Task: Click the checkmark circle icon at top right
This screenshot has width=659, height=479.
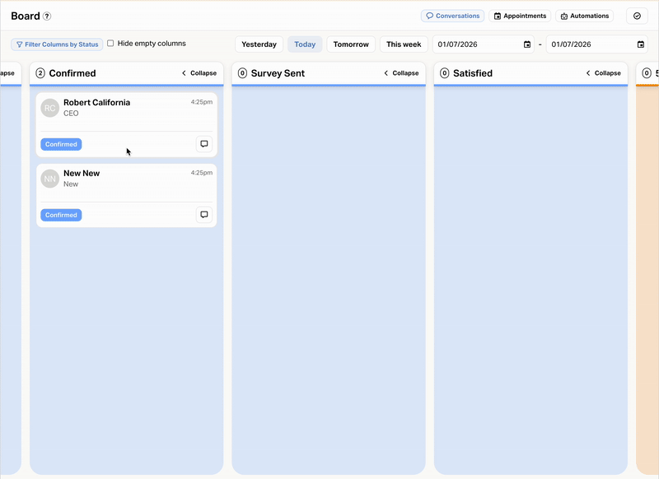Action: [x=637, y=16]
